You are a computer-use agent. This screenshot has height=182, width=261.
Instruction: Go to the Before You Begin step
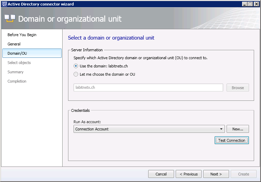[22, 35]
